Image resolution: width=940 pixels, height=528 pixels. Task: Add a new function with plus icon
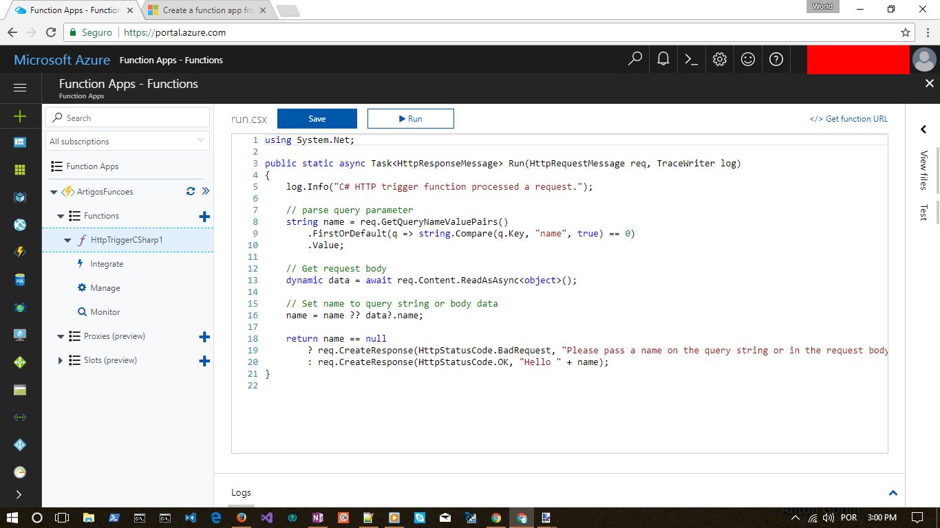(204, 217)
